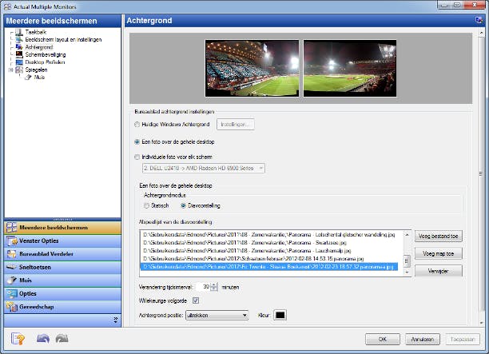Click the Spiegelen tree icon
This screenshot has height=354, width=489.
click(19, 70)
